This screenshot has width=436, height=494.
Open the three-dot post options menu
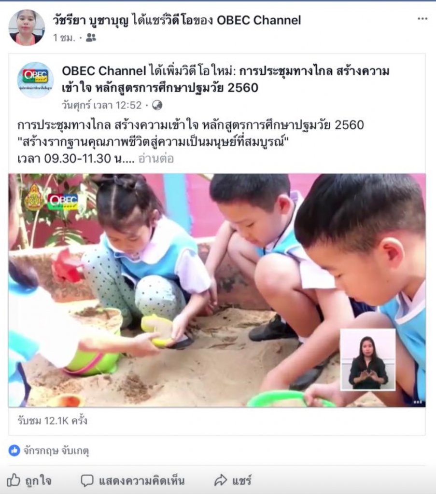(422, 19)
